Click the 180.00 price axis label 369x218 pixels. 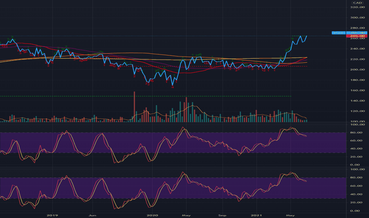coord(358,80)
